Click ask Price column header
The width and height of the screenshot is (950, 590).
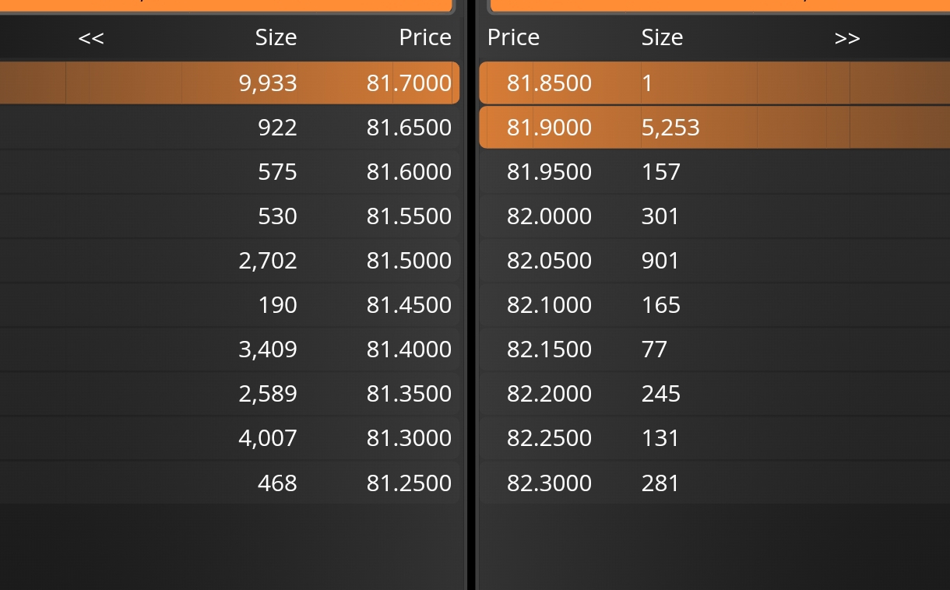[x=513, y=37]
